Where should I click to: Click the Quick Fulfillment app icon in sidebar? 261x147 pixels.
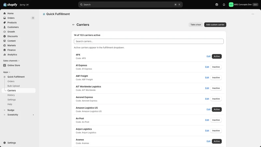click(x=5, y=77)
